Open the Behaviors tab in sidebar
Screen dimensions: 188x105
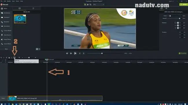pyautogui.click(x=5, y=22)
